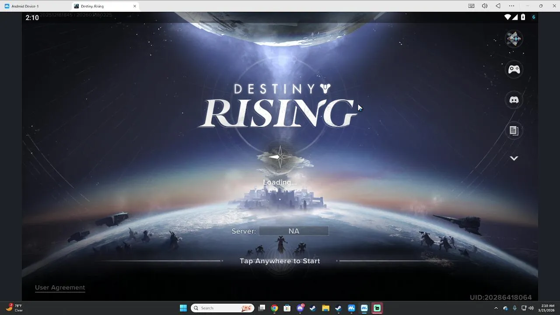Viewport: 560px width, 315px height.
Task: Collapse the right sidebar with chevron arrow
Action: (x=514, y=158)
